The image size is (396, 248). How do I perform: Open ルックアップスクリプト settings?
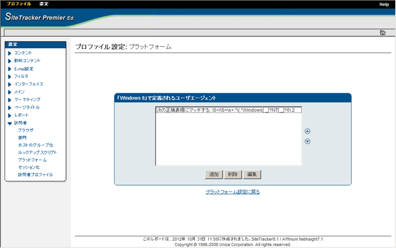(x=38, y=153)
